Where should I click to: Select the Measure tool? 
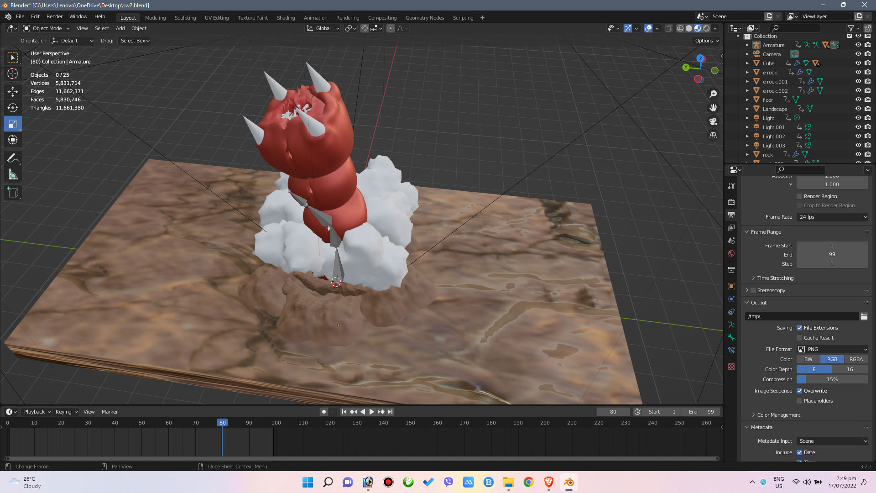pos(13,175)
